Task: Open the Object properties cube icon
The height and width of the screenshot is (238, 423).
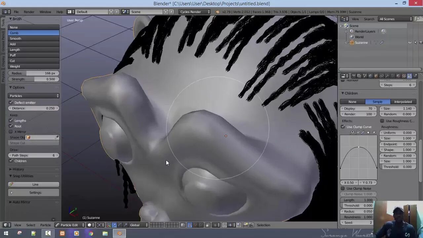Action: 376,76
